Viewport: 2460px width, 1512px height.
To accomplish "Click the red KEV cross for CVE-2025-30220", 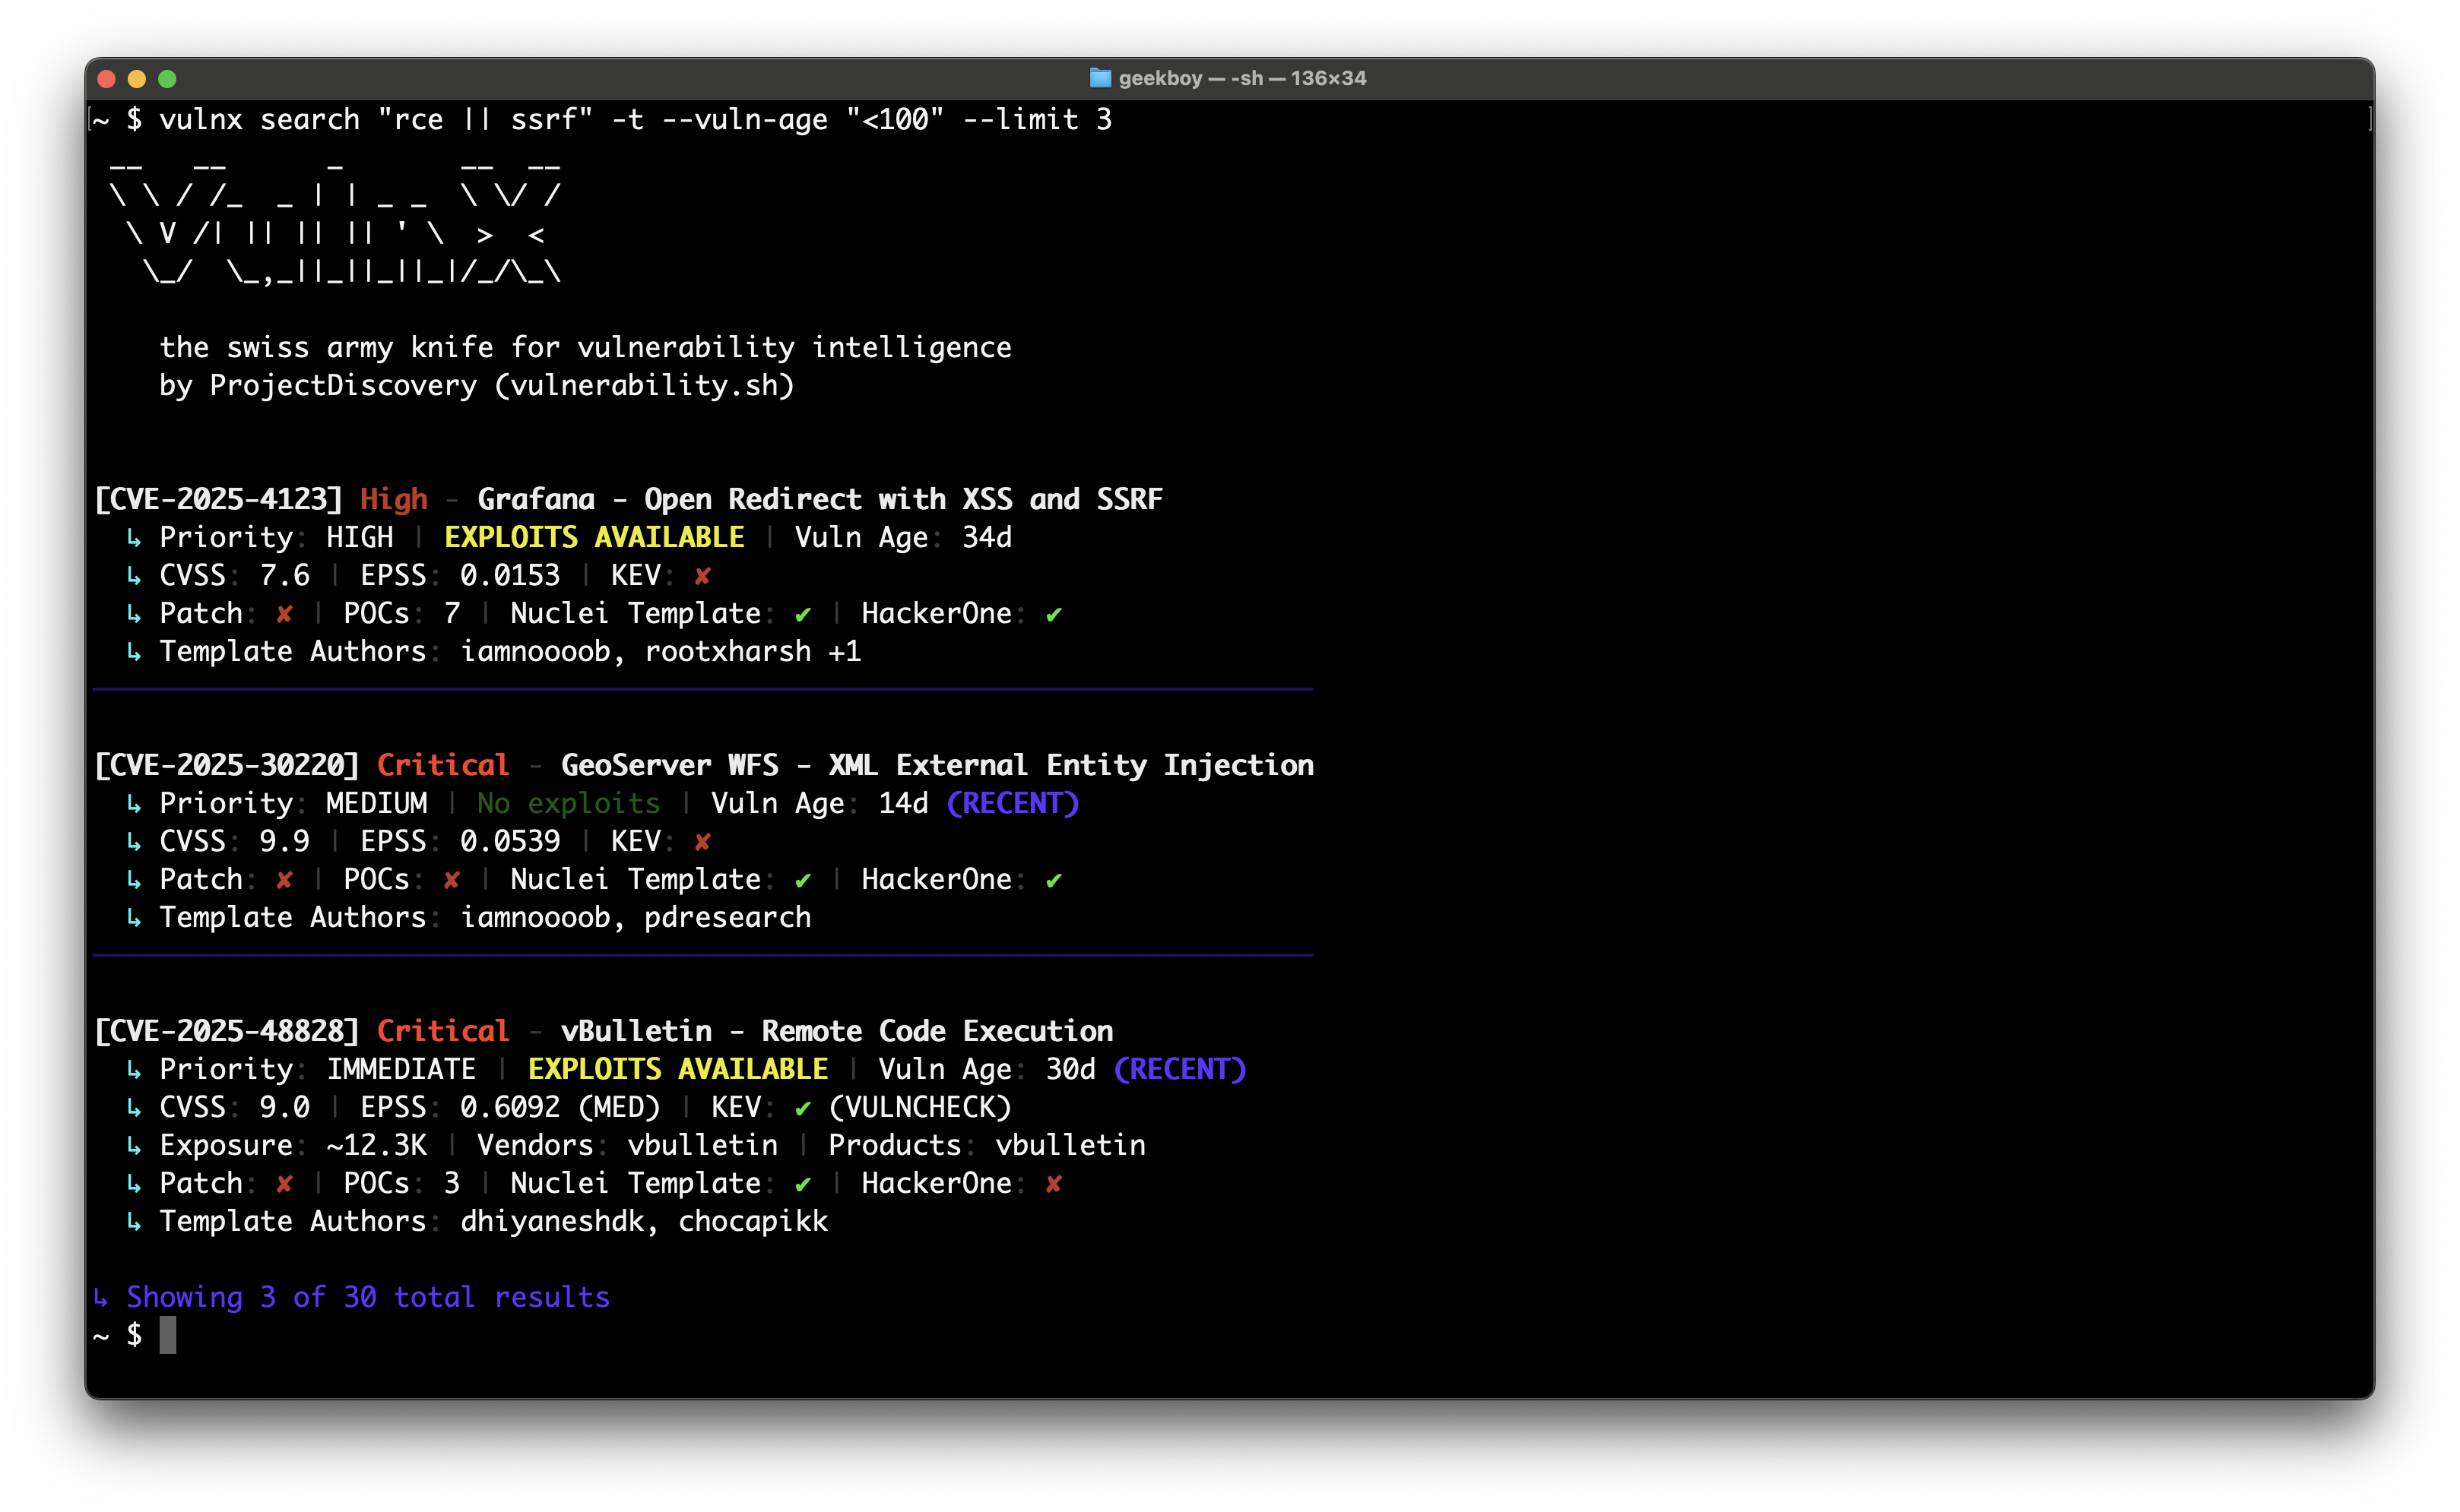I will 702,842.
